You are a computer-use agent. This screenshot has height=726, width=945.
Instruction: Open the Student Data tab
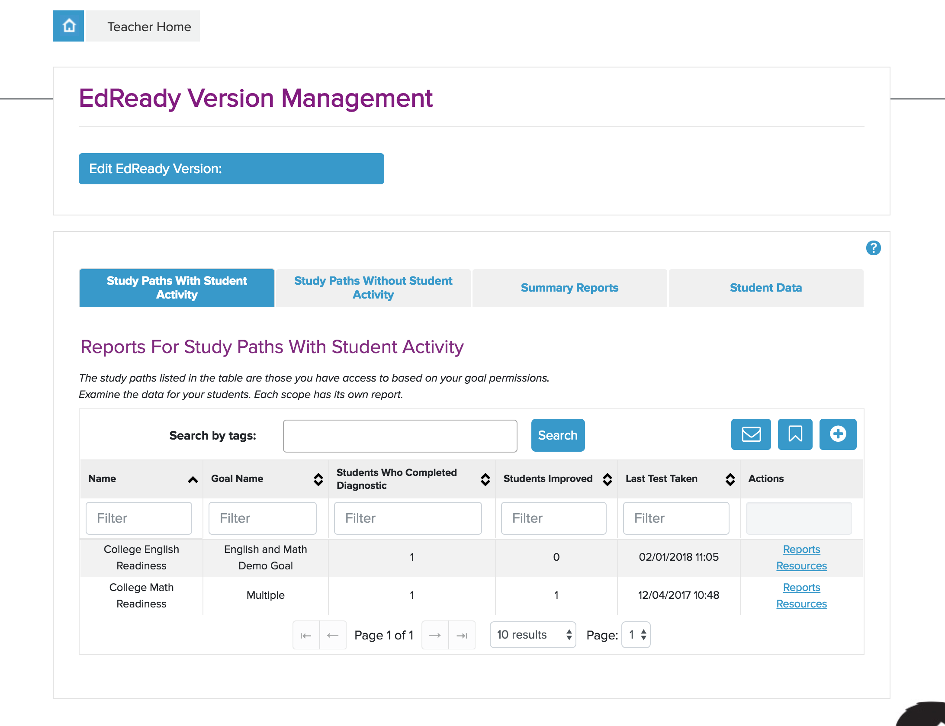click(x=766, y=288)
